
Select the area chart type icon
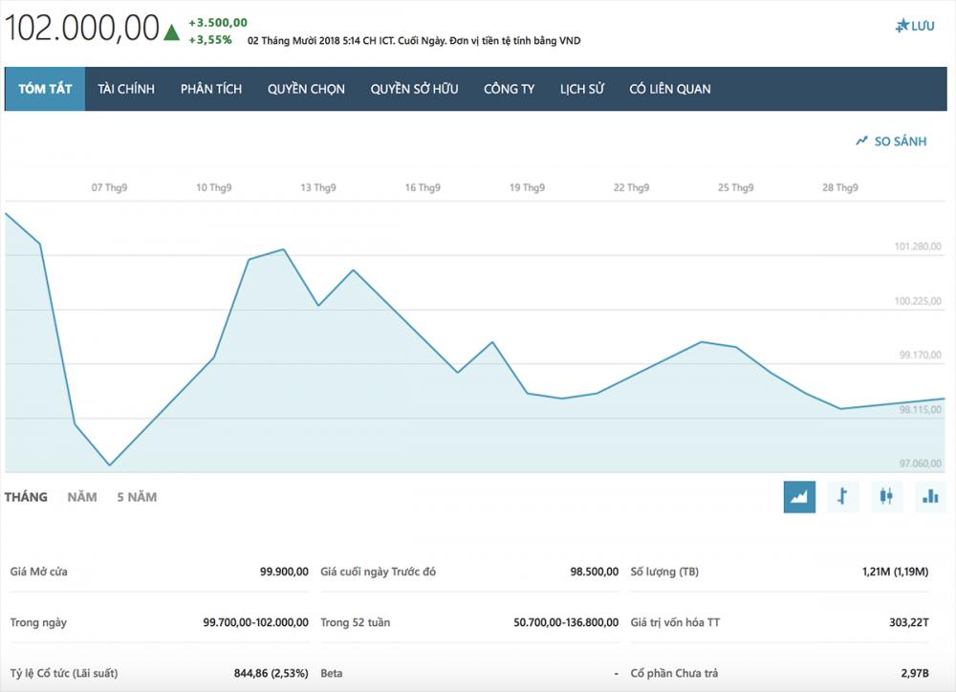click(x=799, y=496)
